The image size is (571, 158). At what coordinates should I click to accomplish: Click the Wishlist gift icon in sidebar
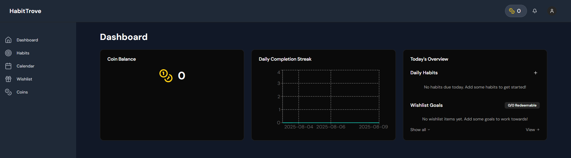[x=8, y=79]
